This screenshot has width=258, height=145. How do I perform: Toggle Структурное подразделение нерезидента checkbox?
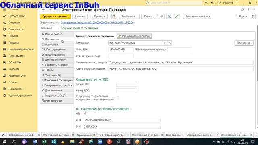[x=118, y=98]
